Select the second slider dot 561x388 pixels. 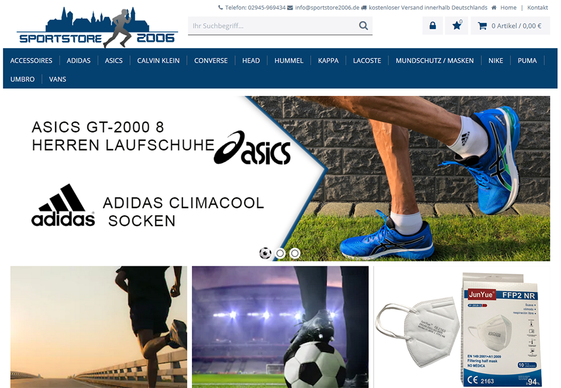(x=280, y=253)
